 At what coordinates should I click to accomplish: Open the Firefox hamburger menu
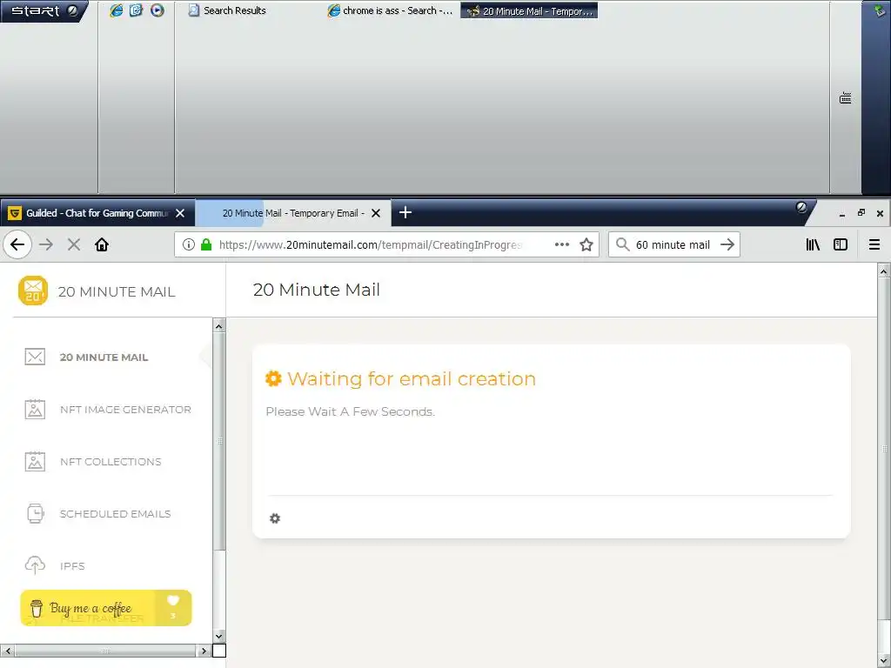pyautogui.click(x=874, y=244)
